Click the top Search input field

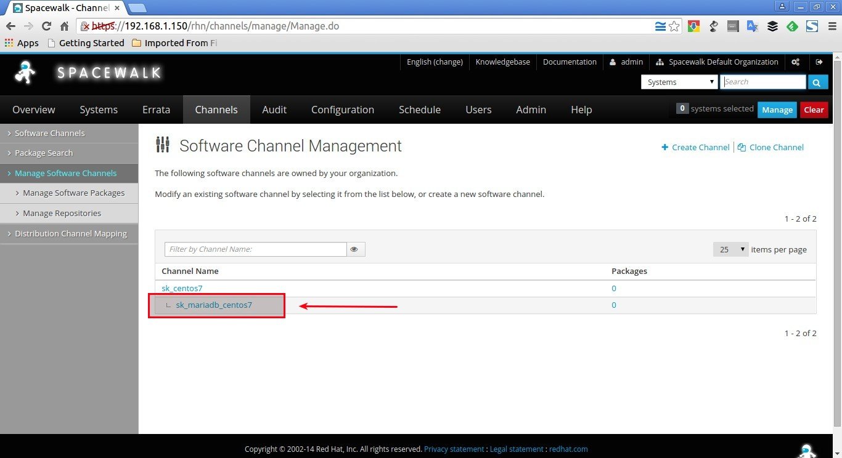(763, 82)
